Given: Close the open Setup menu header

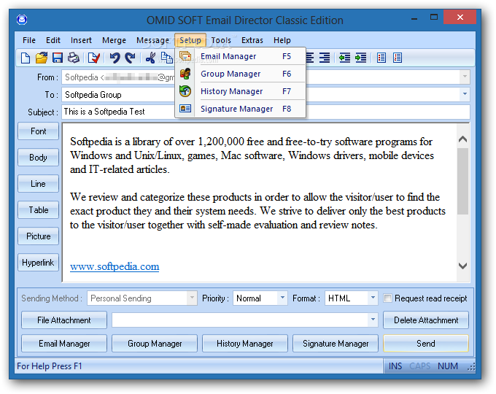Looking at the screenshot, I should click(x=190, y=40).
